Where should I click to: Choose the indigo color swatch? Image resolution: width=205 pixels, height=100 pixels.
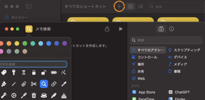(57, 43)
